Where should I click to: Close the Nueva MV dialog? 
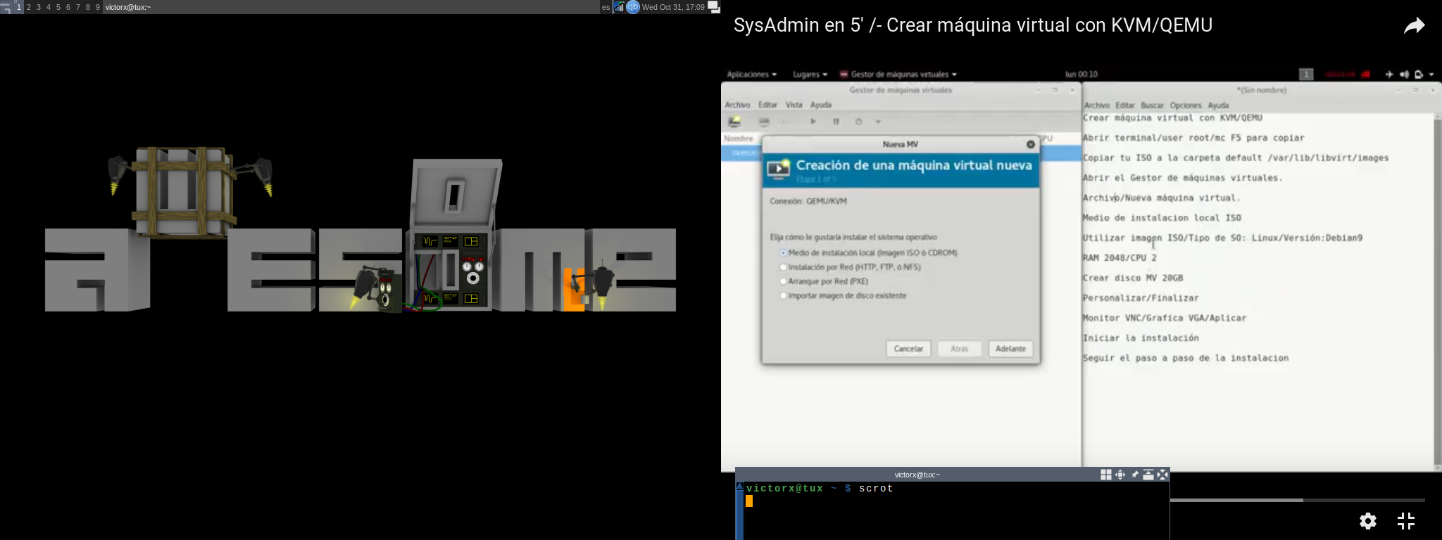[x=1030, y=144]
